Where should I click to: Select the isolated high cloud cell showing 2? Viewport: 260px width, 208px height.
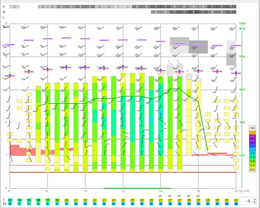[x=15, y=7]
